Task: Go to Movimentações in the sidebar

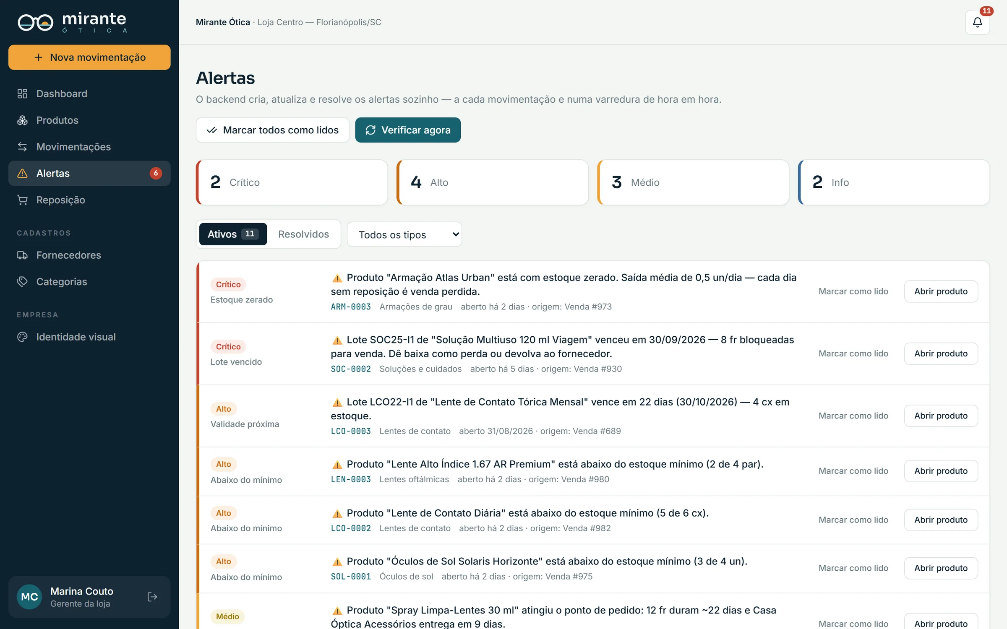Action: point(89,147)
